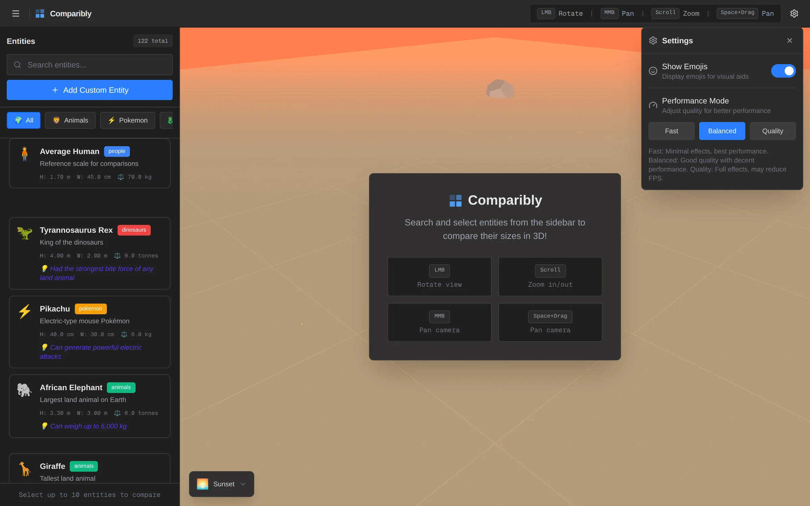
Task: Click the settings gear in the top bar
Action: [794, 13]
